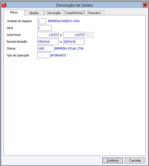Open the Devolução tab
The width and height of the screenshot is (149, 166).
[x=54, y=13]
